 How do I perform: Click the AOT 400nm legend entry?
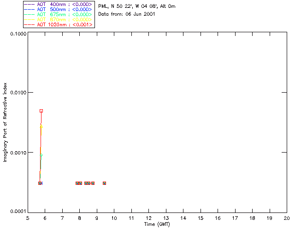[x=59, y=4]
